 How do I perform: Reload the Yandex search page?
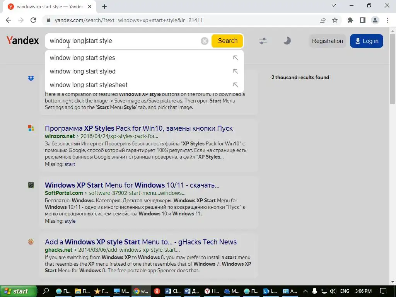pos(33,20)
